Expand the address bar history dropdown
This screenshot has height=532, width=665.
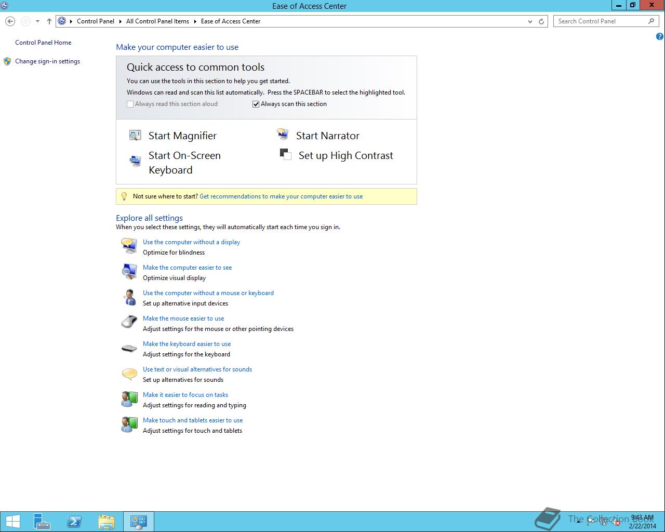(x=530, y=21)
